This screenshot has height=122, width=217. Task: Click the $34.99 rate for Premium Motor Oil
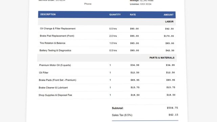tap(135, 65)
